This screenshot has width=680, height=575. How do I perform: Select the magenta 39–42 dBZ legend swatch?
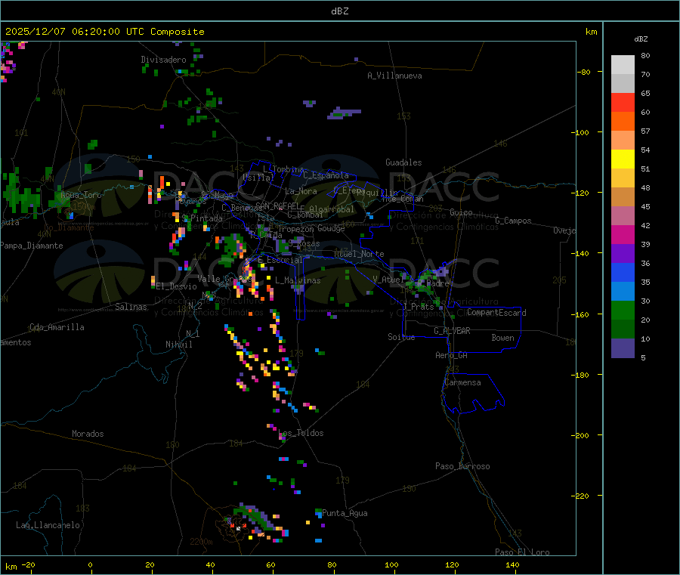623,234
